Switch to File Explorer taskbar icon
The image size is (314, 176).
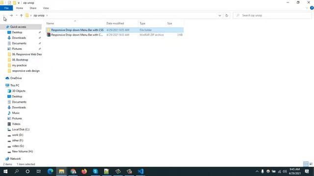click(x=61, y=172)
